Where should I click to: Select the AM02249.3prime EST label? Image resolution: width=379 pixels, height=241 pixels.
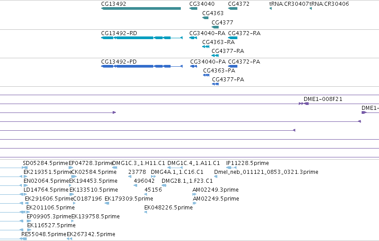pyautogui.click(x=216, y=190)
